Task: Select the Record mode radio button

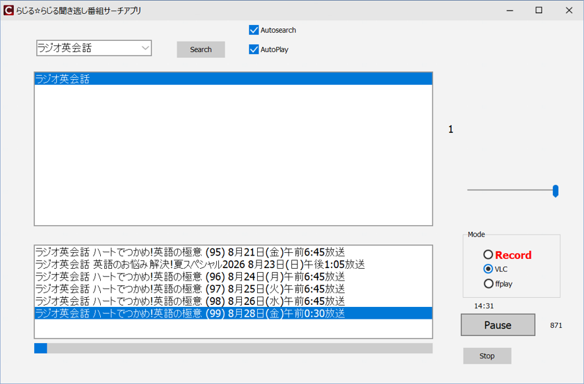Action: pyautogui.click(x=488, y=255)
